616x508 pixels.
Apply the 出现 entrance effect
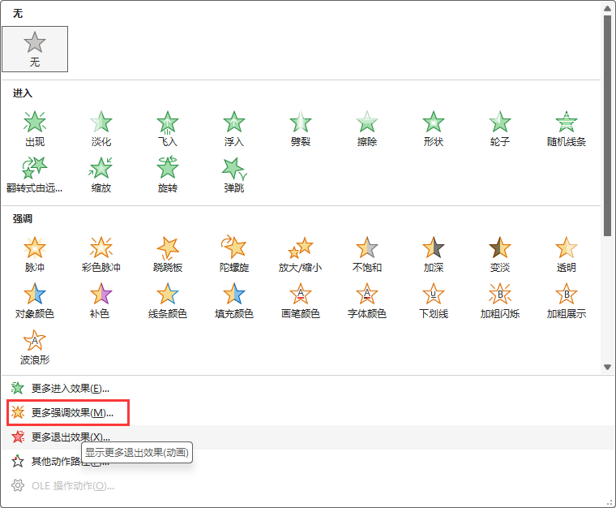[x=35, y=129]
